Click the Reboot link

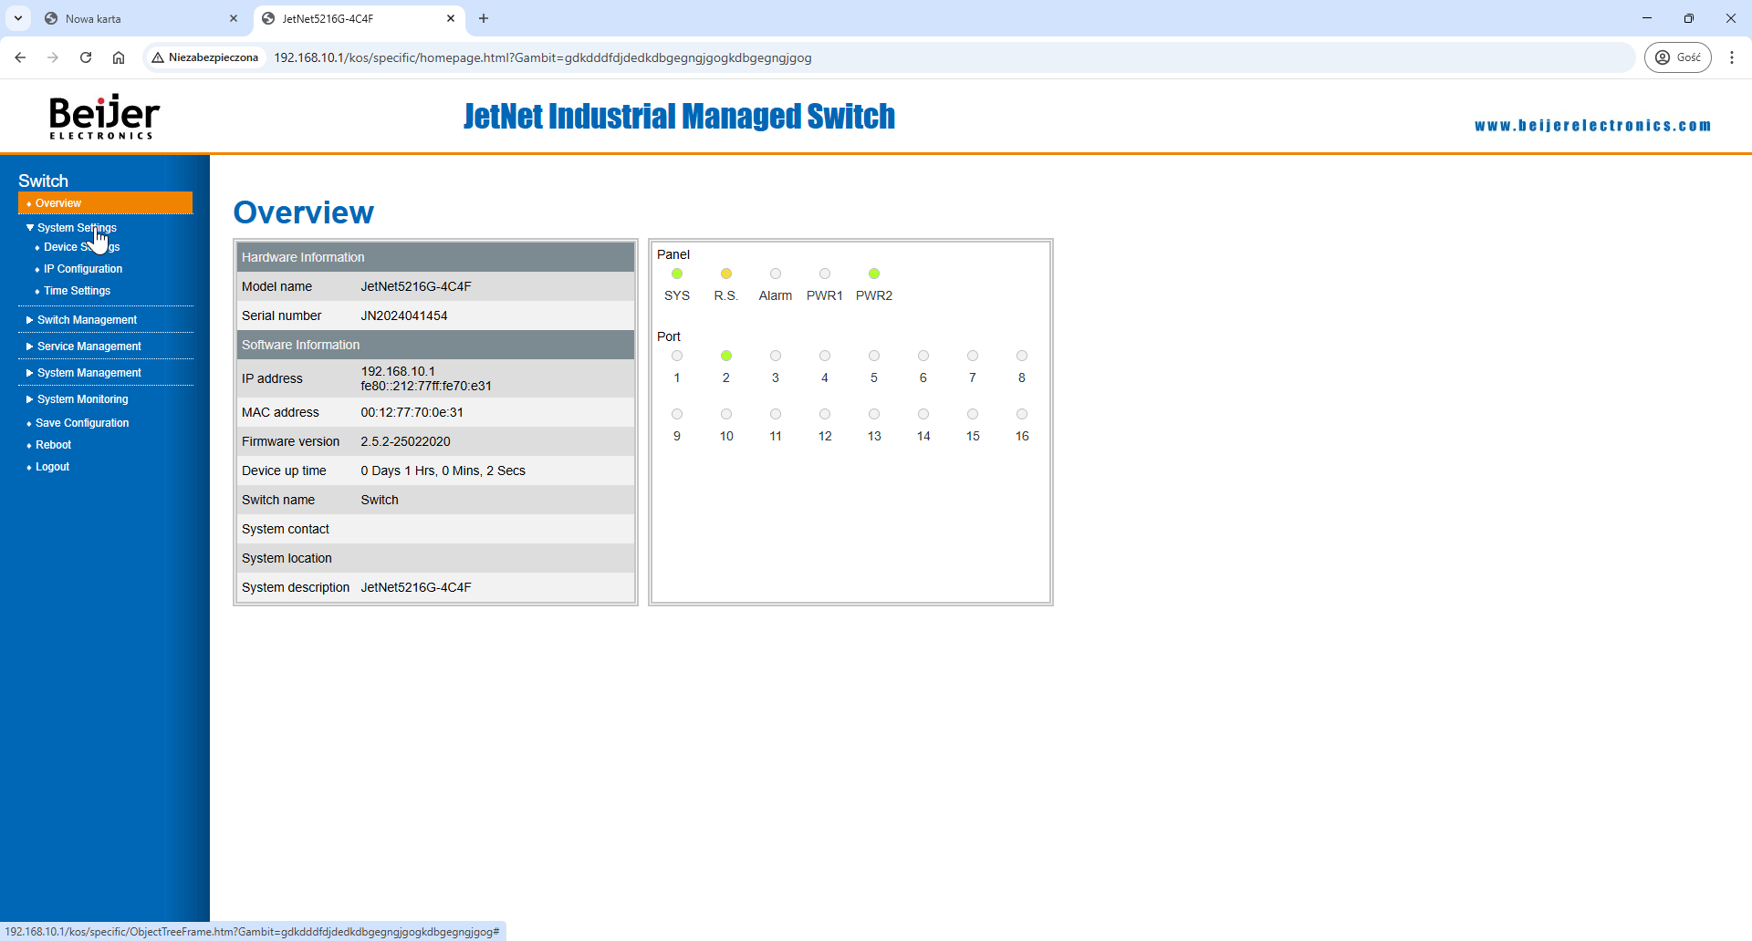point(53,445)
